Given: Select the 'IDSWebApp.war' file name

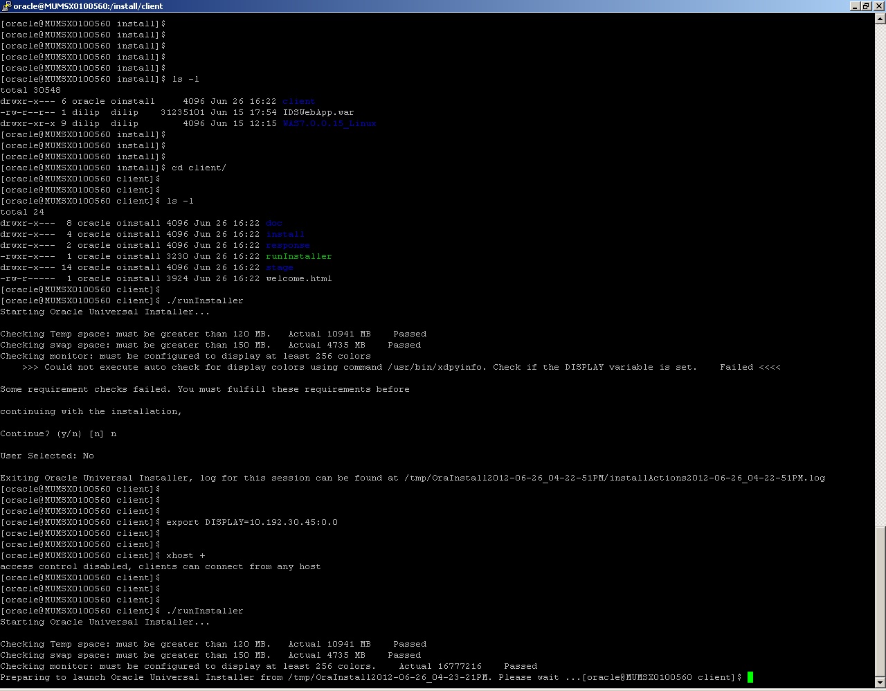Looking at the screenshot, I should [x=318, y=112].
